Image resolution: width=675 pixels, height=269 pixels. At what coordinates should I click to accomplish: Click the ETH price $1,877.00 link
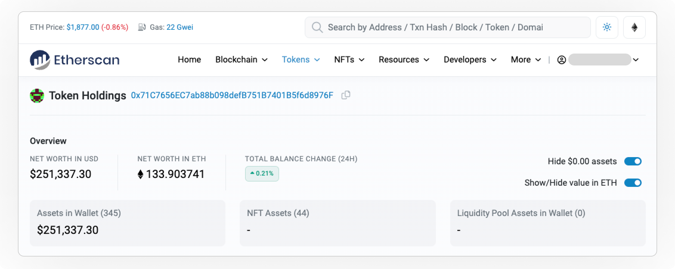pos(83,27)
